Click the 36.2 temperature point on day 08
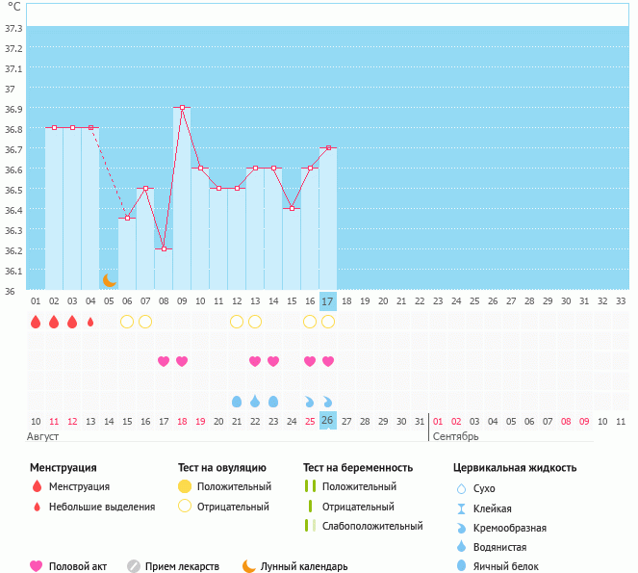The image size is (638, 573). click(x=164, y=248)
